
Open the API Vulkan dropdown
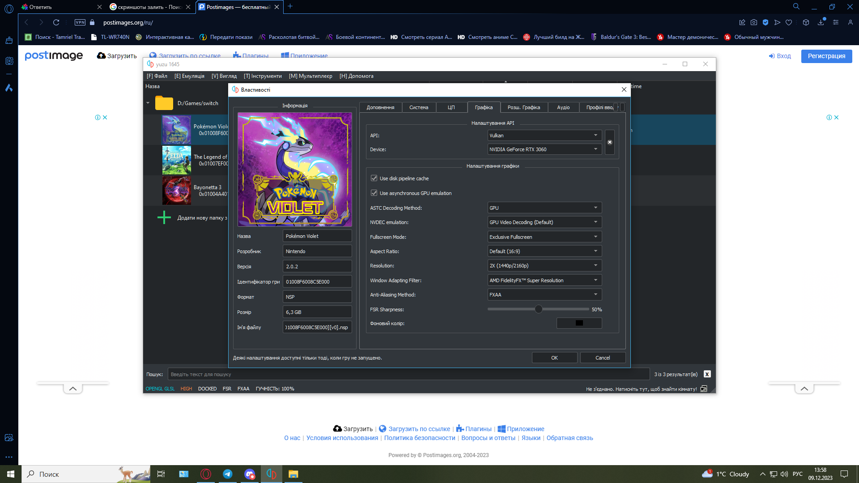tap(544, 136)
